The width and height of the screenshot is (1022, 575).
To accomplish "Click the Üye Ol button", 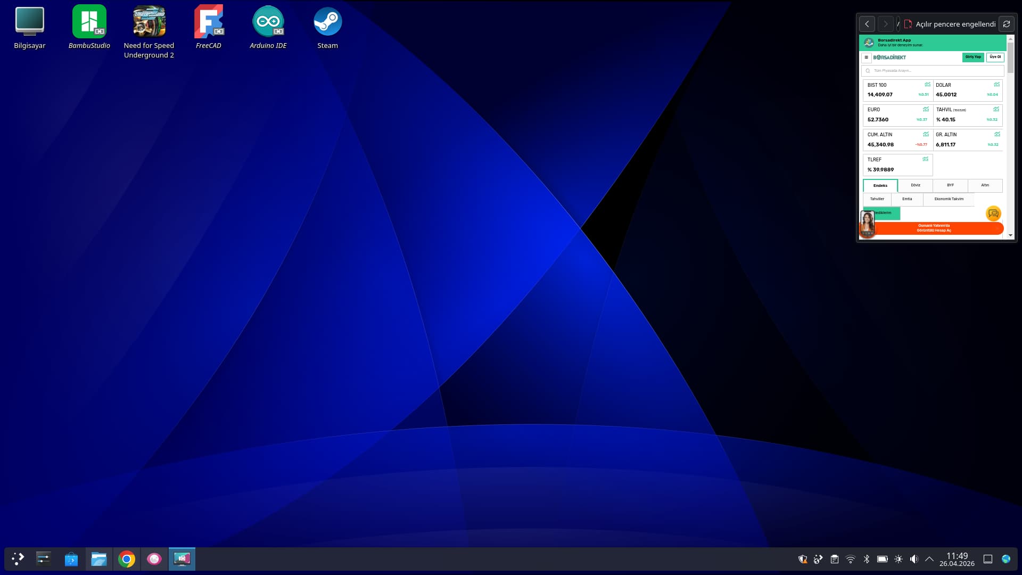I will point(995,57).
